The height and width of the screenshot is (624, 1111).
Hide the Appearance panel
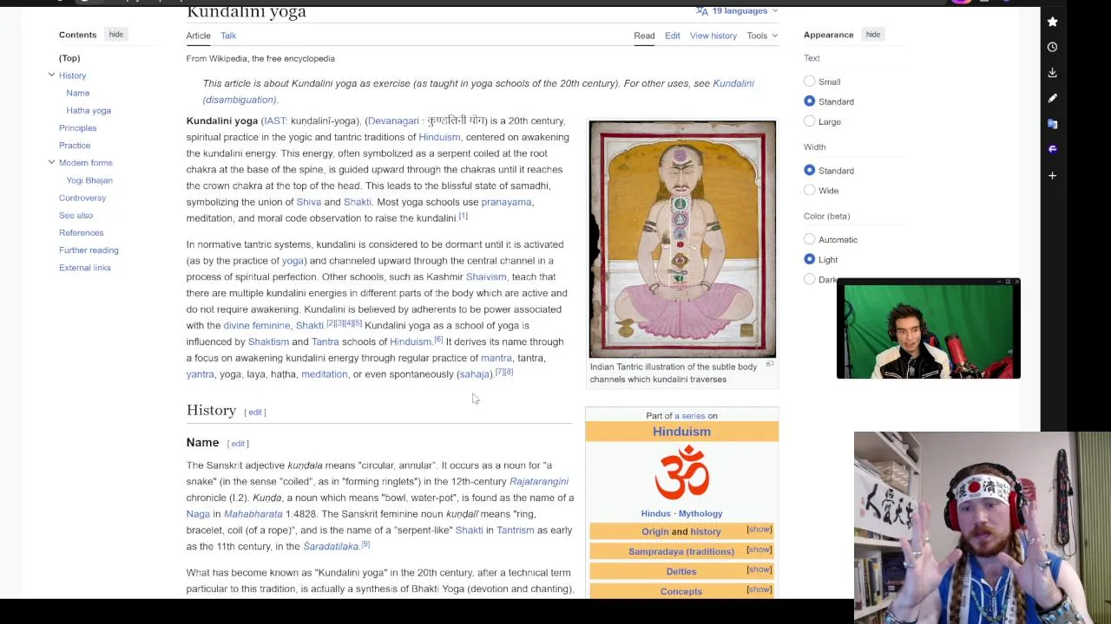tap(872, 35)
